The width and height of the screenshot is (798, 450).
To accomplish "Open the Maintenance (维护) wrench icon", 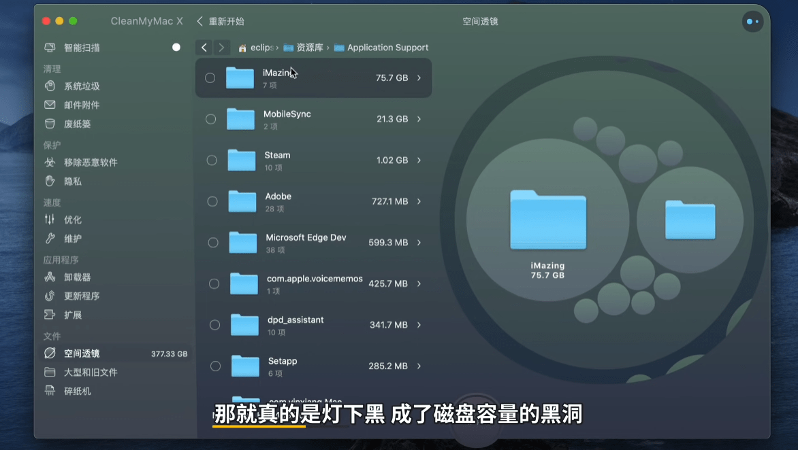I will [x=50, y=238].
